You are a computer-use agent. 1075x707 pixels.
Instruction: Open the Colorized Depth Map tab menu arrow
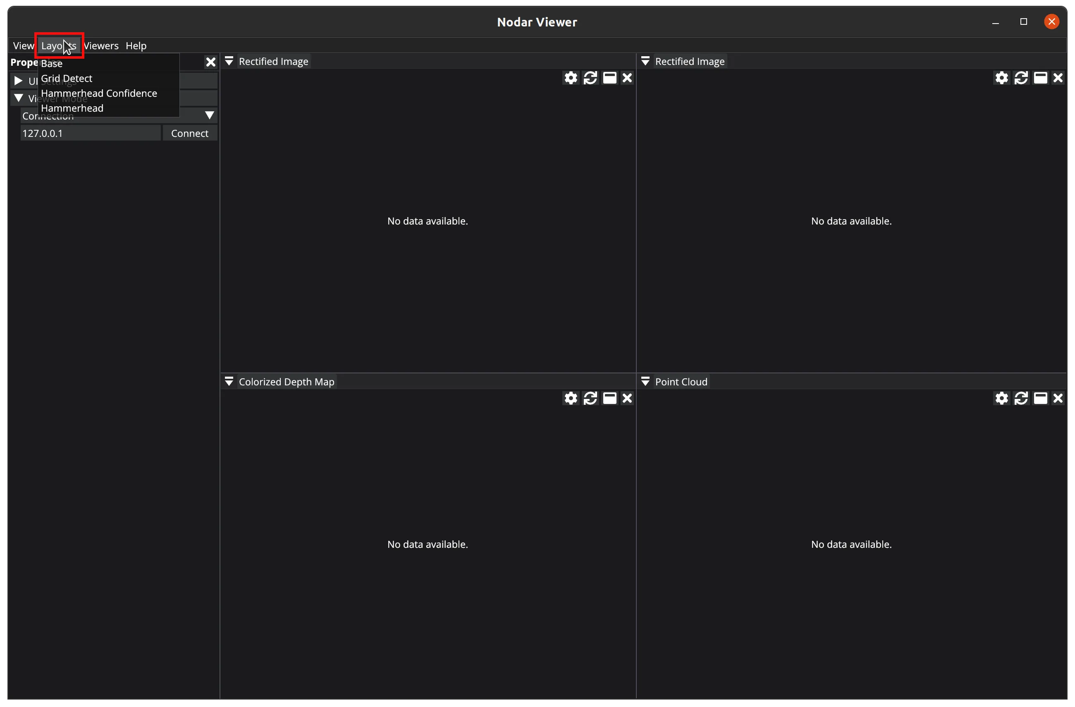coord(229,382)
